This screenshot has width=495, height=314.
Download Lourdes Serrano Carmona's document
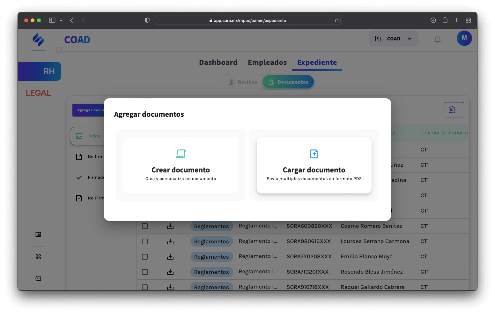tap(170, 241)
